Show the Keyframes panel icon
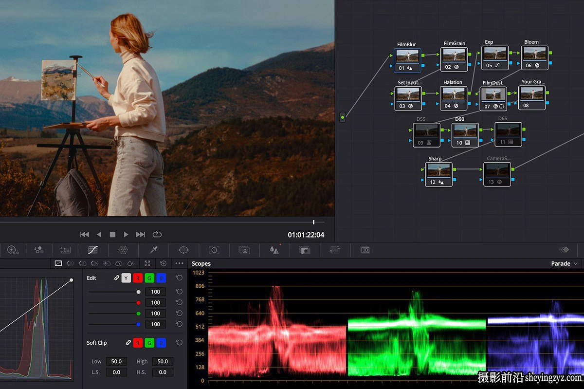This screenshot has height=389, width=584. [564, 250]
